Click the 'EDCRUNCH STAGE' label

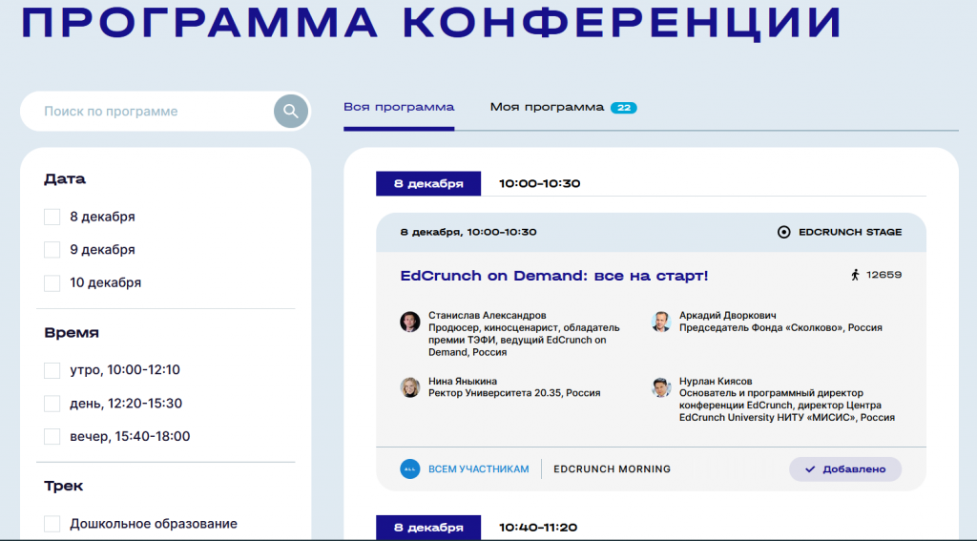coord(850,233)
